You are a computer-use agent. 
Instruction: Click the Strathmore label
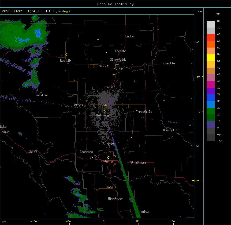coord(138,162)
